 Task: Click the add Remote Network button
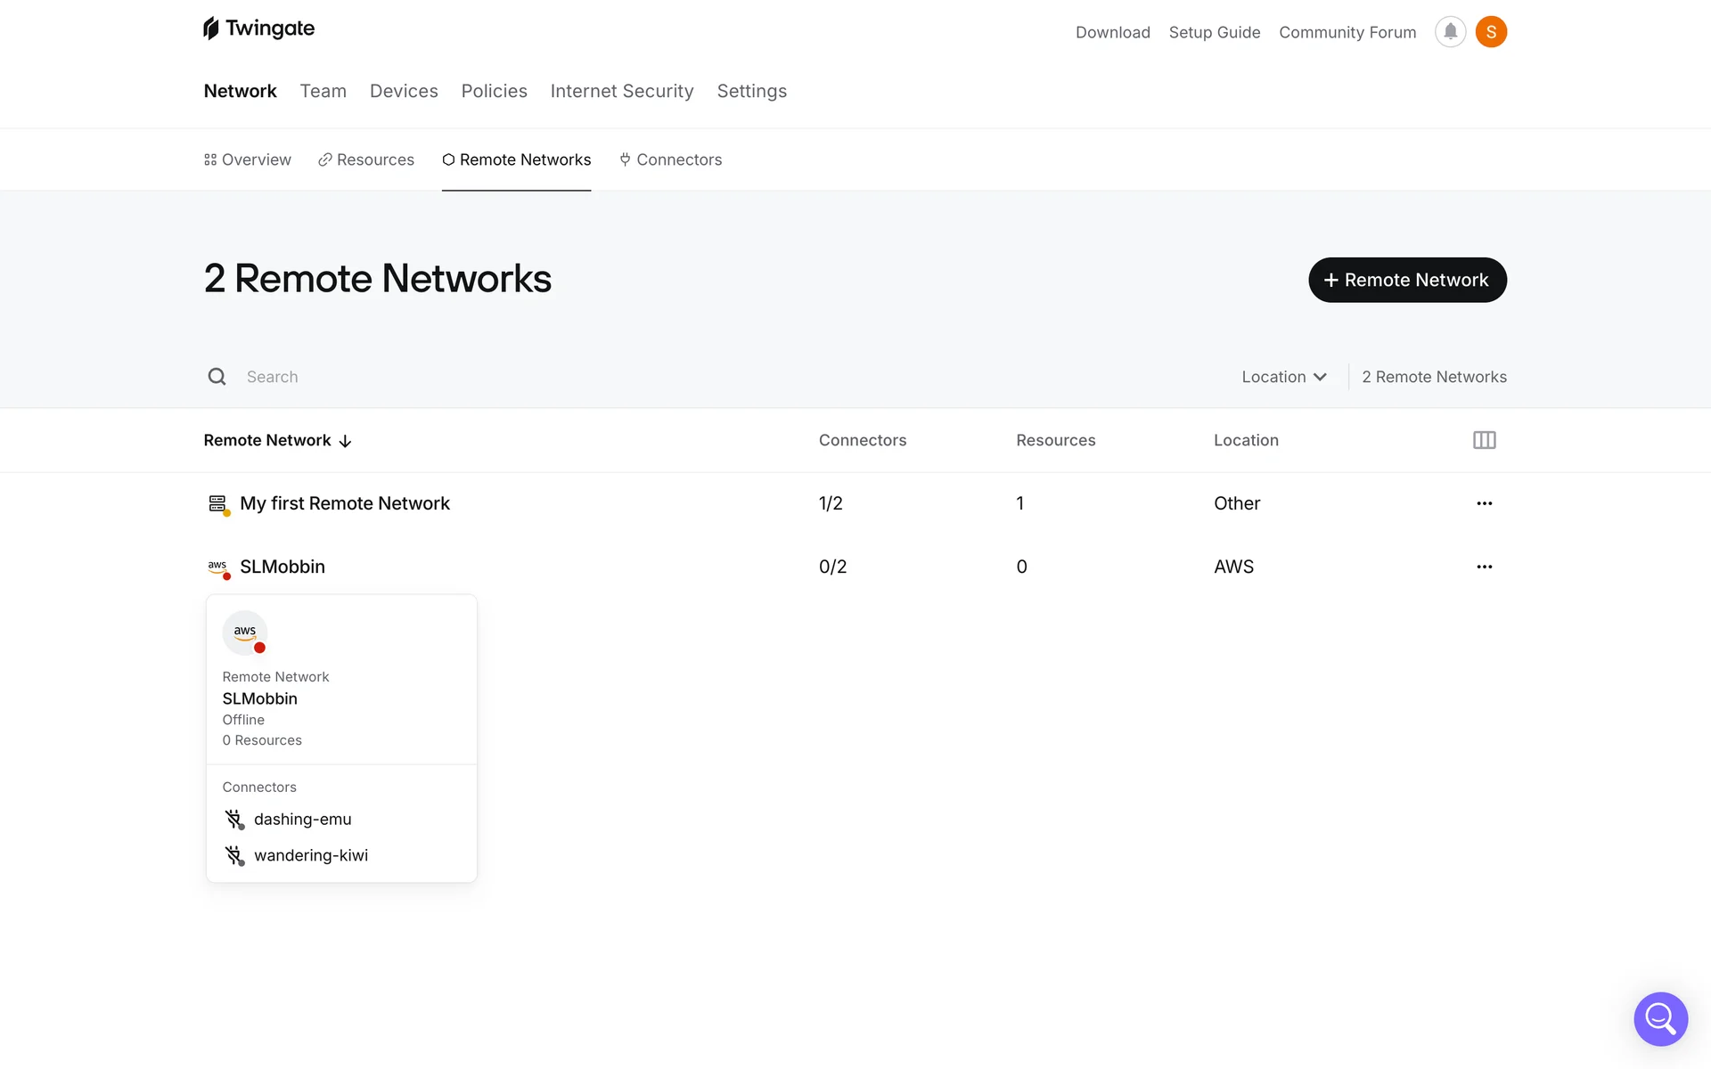pyautogui.click(x=1407, y=280)
